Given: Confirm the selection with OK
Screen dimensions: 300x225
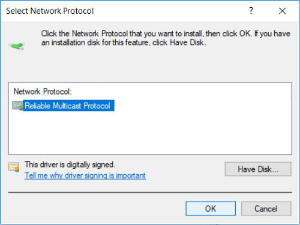Looking at the screenshot, I should point(211,209).
